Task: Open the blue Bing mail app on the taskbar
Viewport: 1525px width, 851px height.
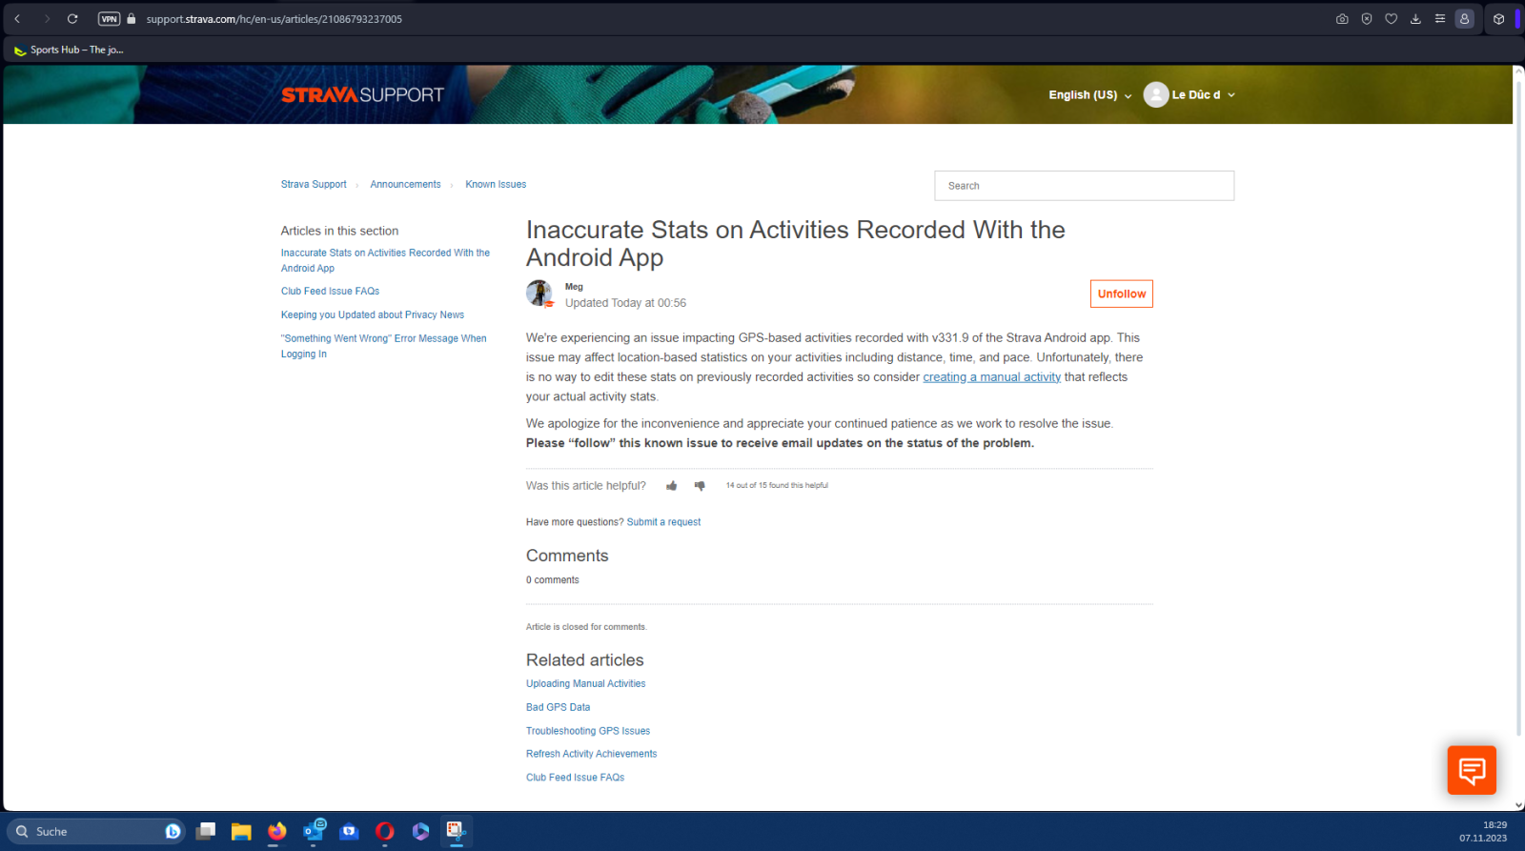Action: tap(349, 832)
